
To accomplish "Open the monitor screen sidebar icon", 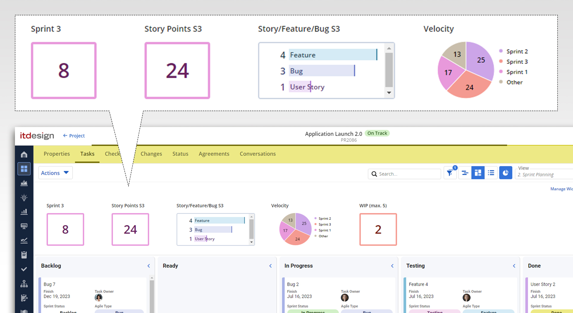I will (24, 226).
